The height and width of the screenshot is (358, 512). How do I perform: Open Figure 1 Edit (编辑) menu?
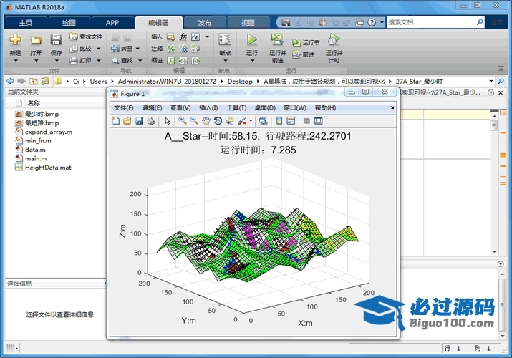(152, 107)
